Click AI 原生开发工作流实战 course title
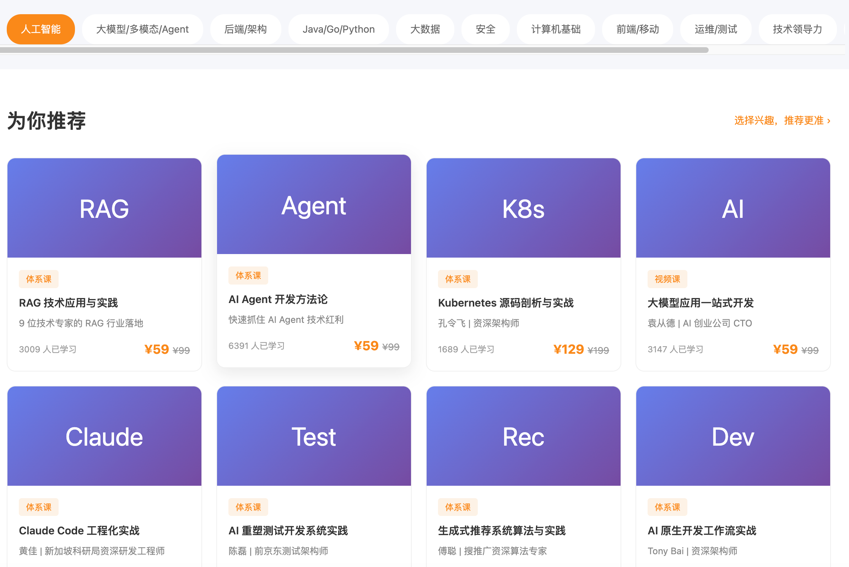849x567 pixels. 702,530
